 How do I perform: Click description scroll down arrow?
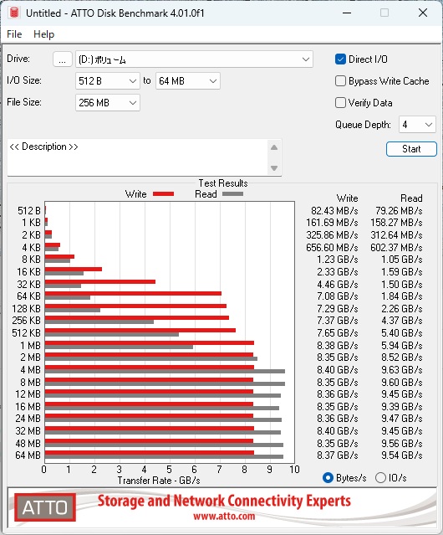pos(274,168)
